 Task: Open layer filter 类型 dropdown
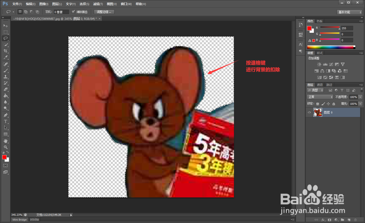click(x=315, y=90)
